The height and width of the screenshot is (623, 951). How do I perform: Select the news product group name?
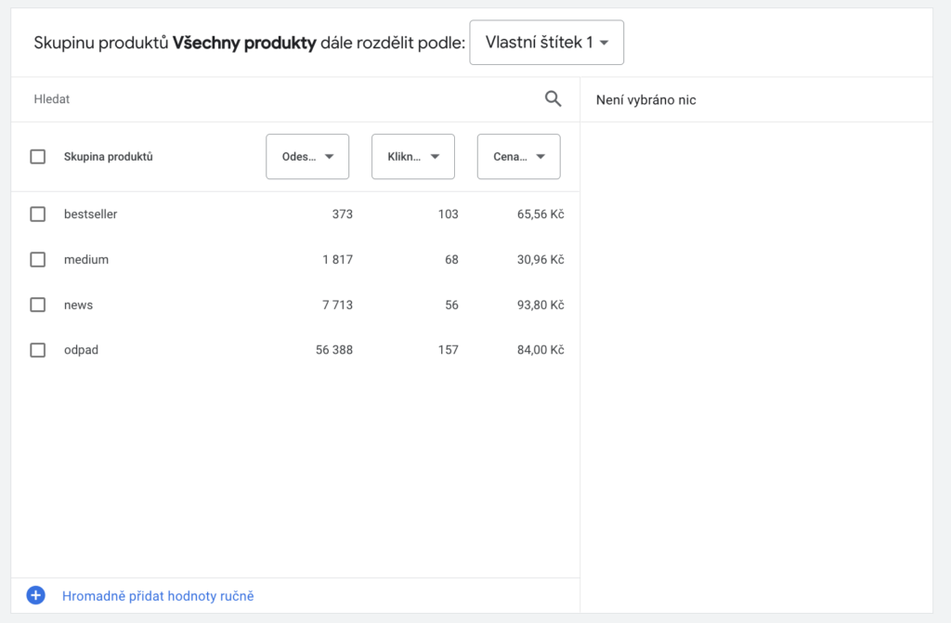point(78,305)
